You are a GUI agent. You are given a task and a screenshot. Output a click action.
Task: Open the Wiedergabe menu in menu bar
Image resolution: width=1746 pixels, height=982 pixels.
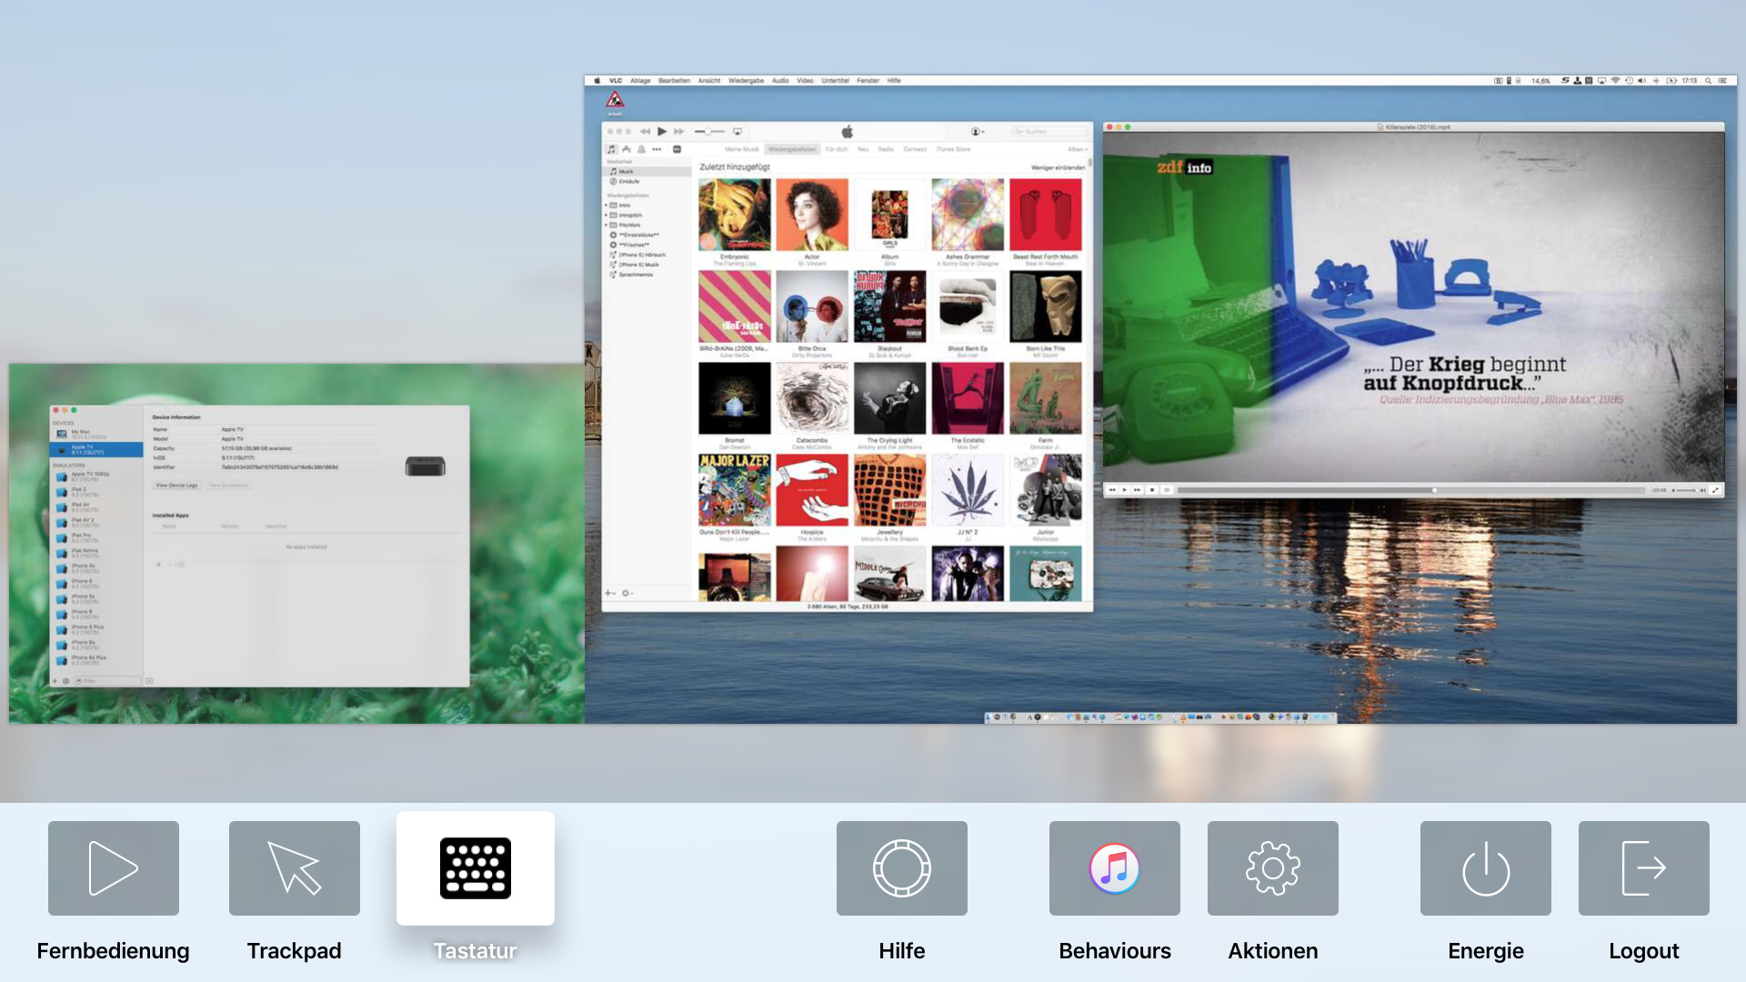pos(746,81)
